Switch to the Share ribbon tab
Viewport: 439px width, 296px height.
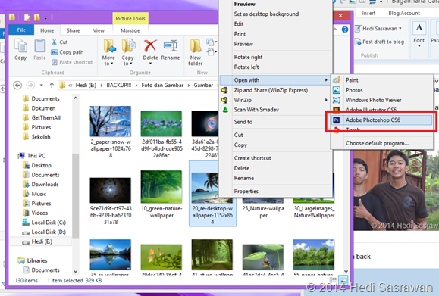click(x=73, y=30)
